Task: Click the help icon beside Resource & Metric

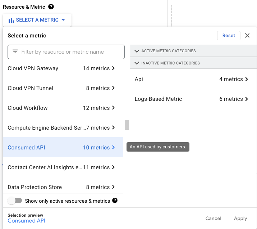Action: click(51, 7)
